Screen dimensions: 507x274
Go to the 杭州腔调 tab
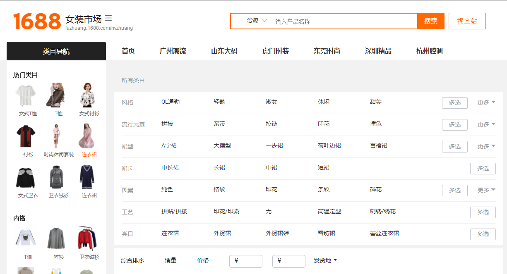(429, 51)
